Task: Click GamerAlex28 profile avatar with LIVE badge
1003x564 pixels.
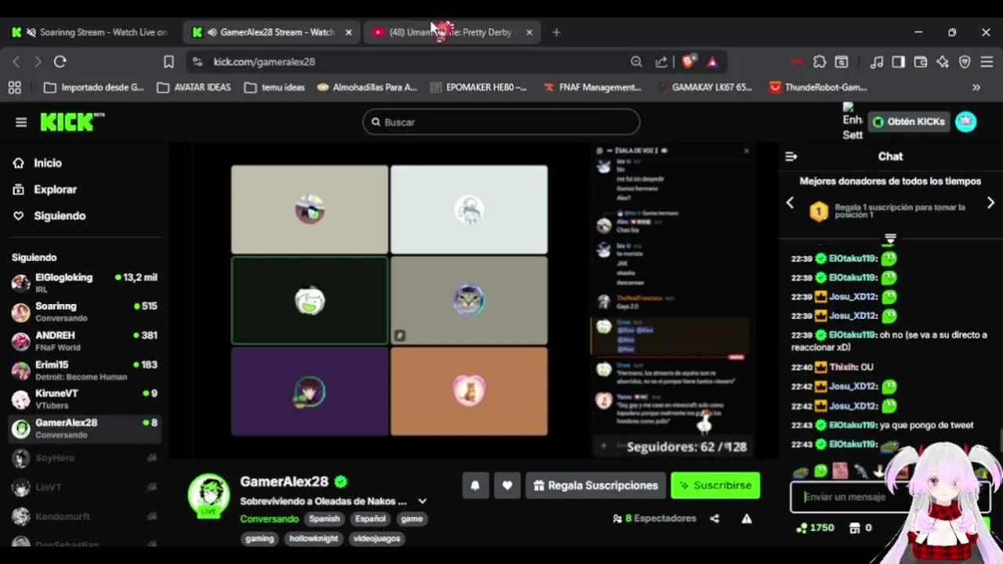Action: coord(208,495)
